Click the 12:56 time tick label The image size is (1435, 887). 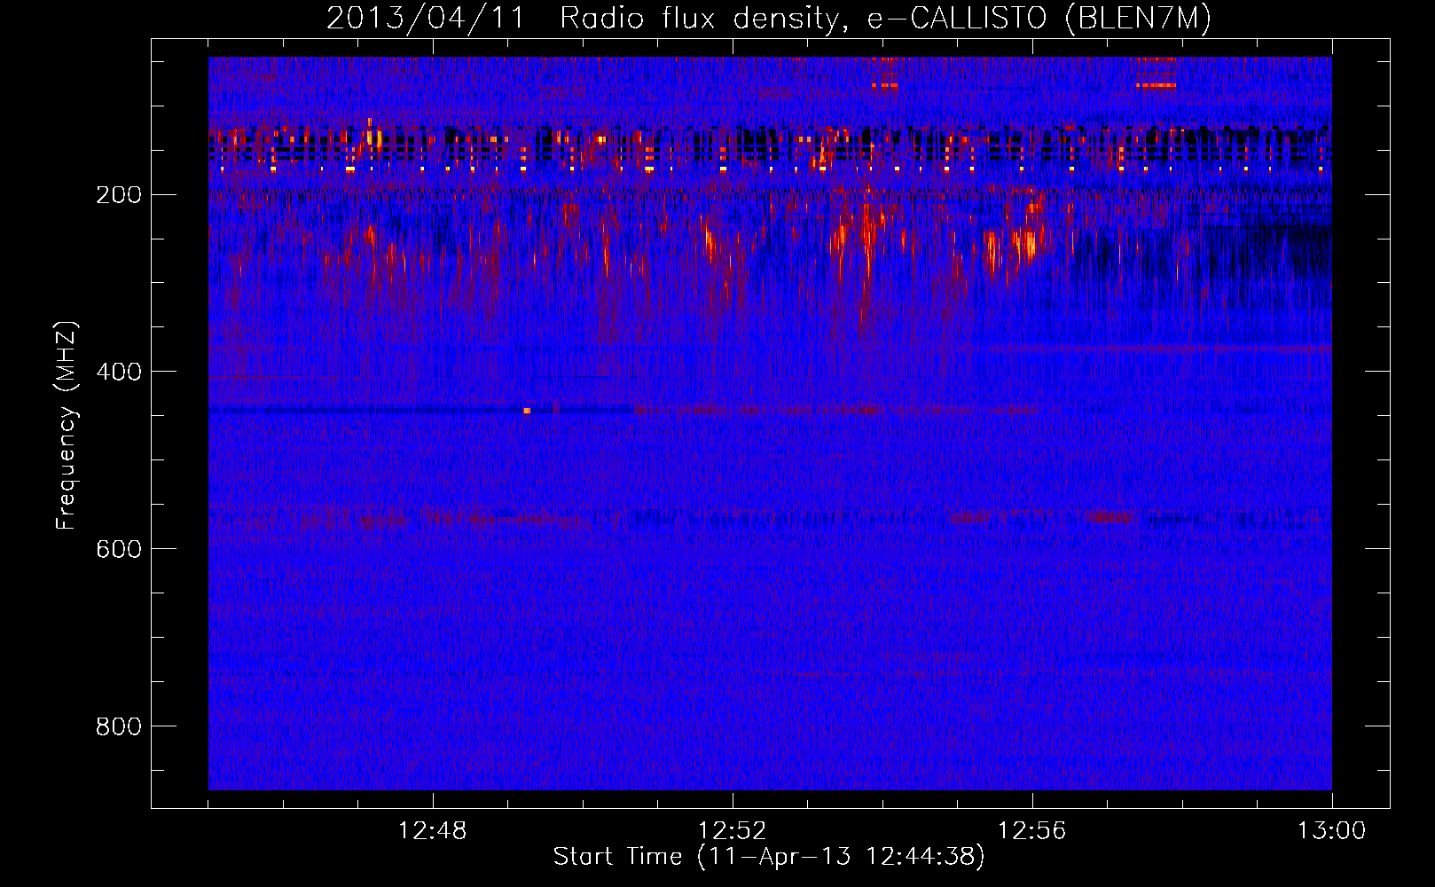[x=1032, y=831]
